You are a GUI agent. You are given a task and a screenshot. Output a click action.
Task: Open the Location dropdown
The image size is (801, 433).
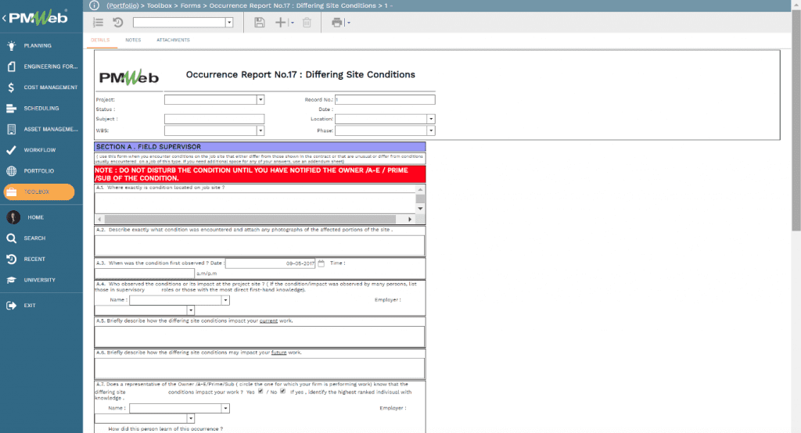click(x=431, y=119)
